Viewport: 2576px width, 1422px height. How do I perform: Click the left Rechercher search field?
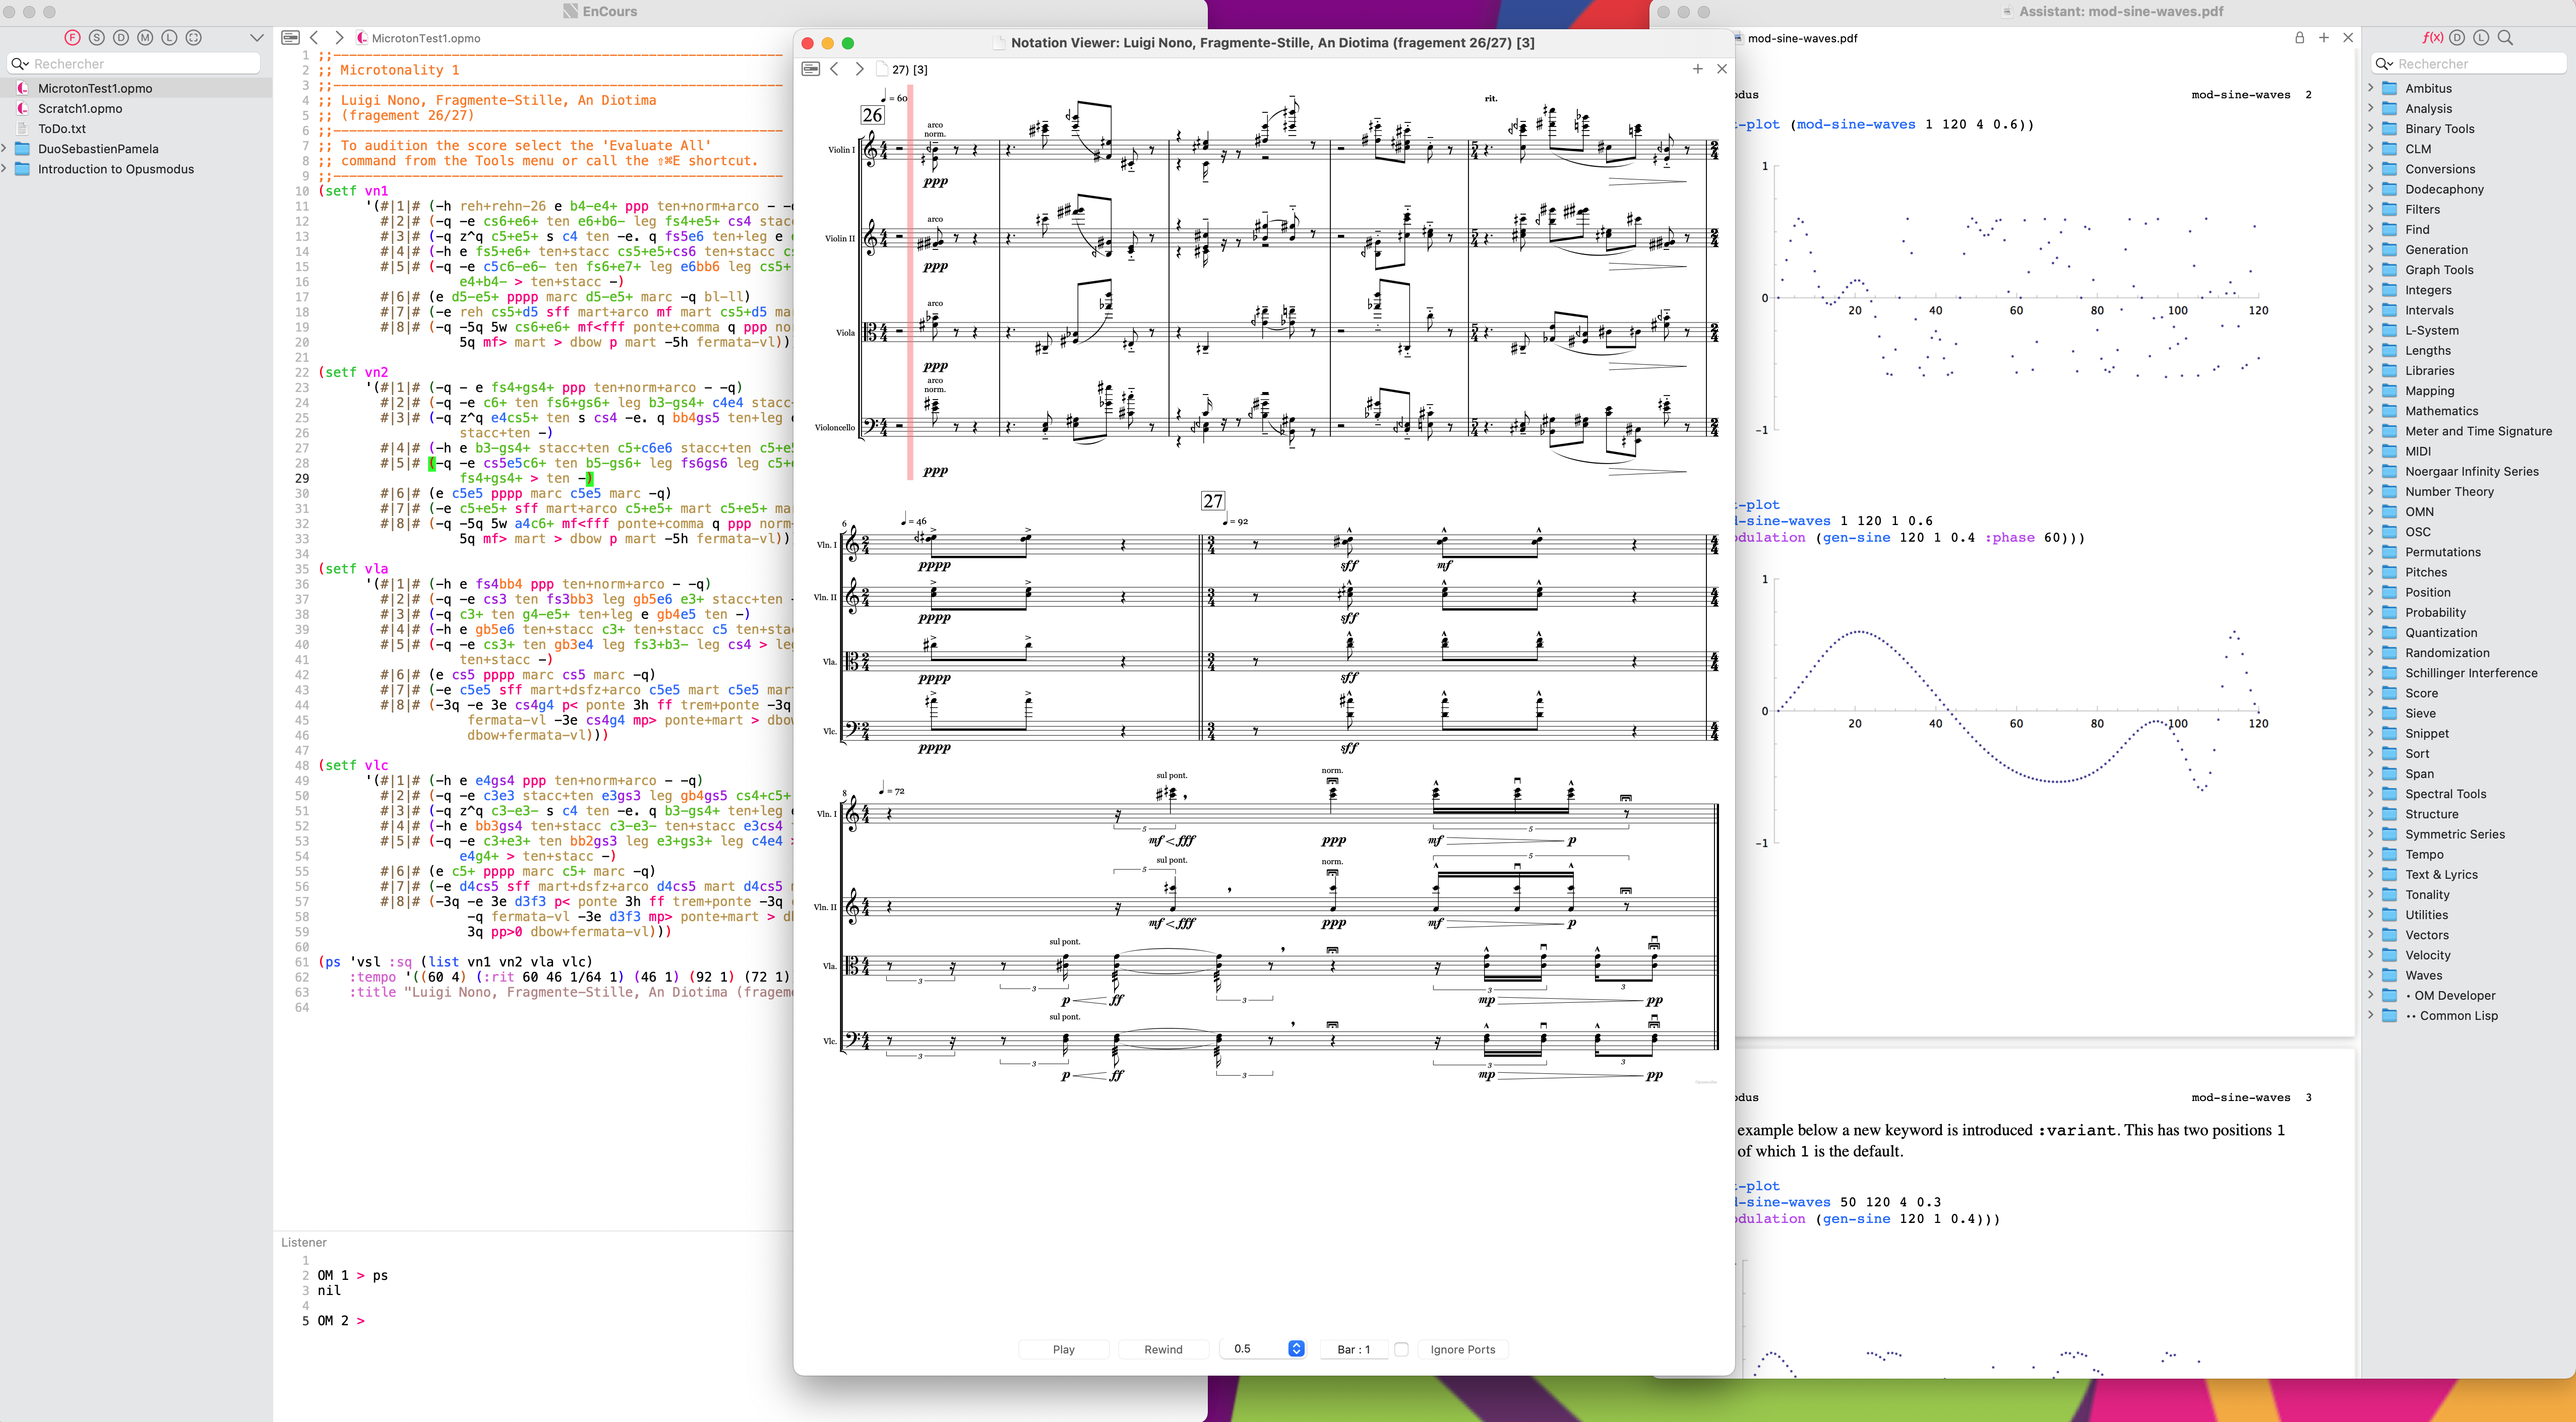[134, 64]
